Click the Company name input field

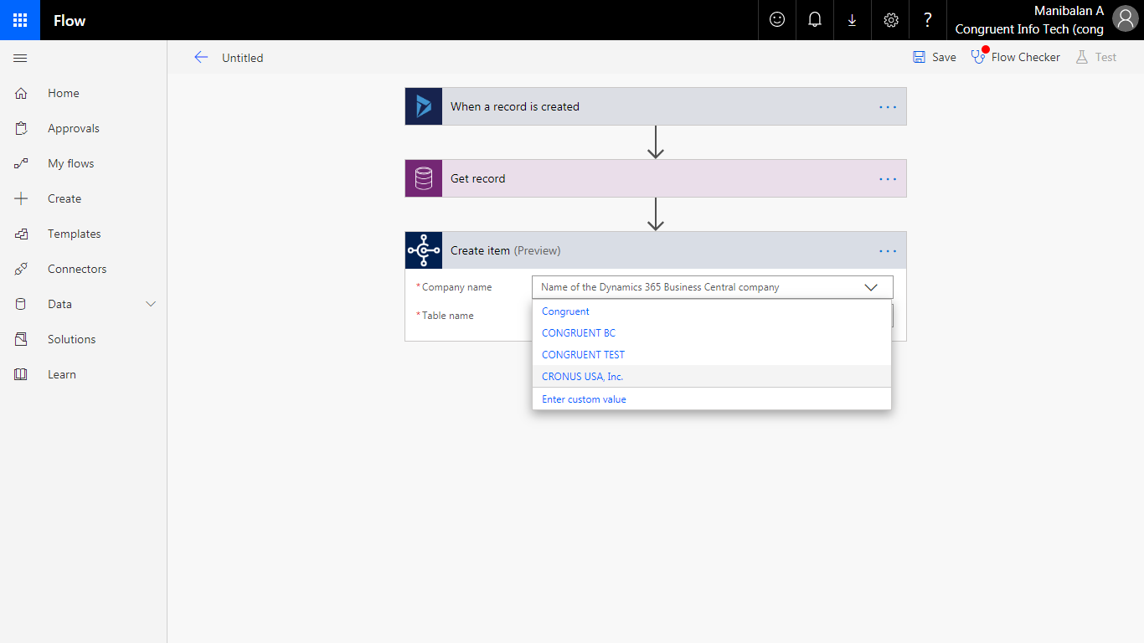click(712, 287)
